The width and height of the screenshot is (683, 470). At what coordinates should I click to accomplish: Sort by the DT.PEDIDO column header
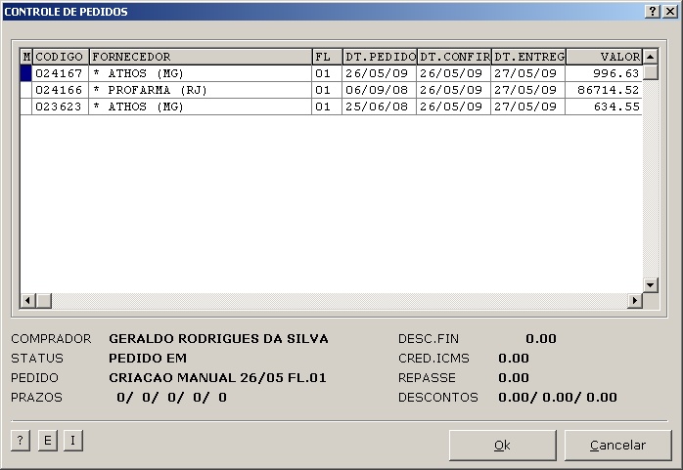[380, 57]
